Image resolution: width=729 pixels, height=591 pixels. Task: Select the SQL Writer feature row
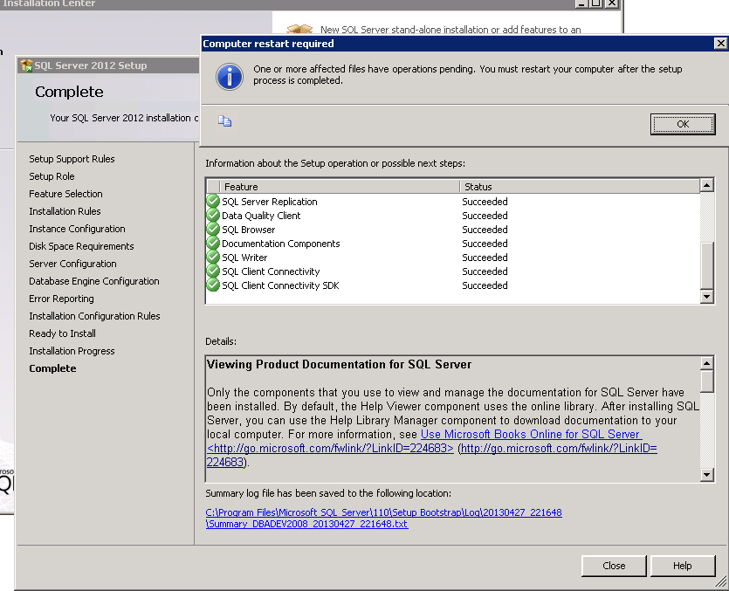click(453, 258)
